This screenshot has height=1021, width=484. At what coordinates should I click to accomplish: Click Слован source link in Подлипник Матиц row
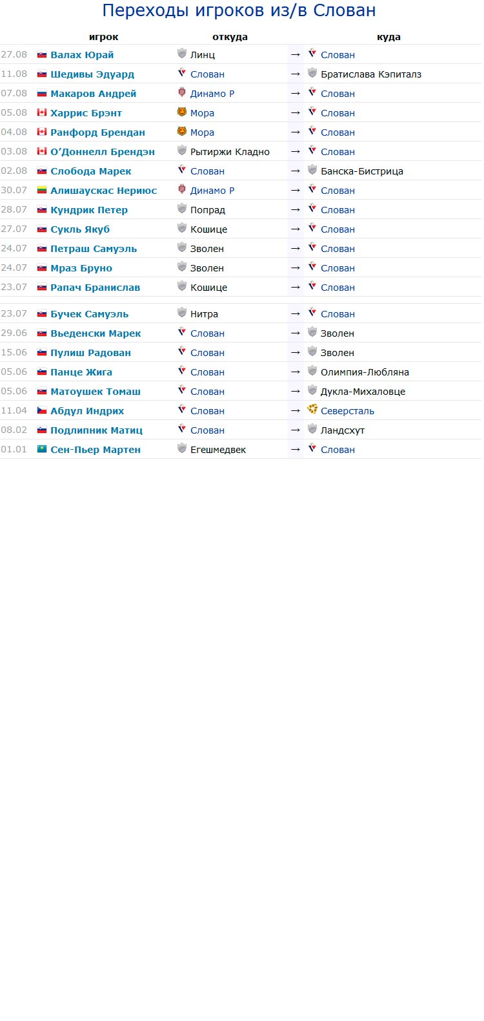tap(207, 430)
